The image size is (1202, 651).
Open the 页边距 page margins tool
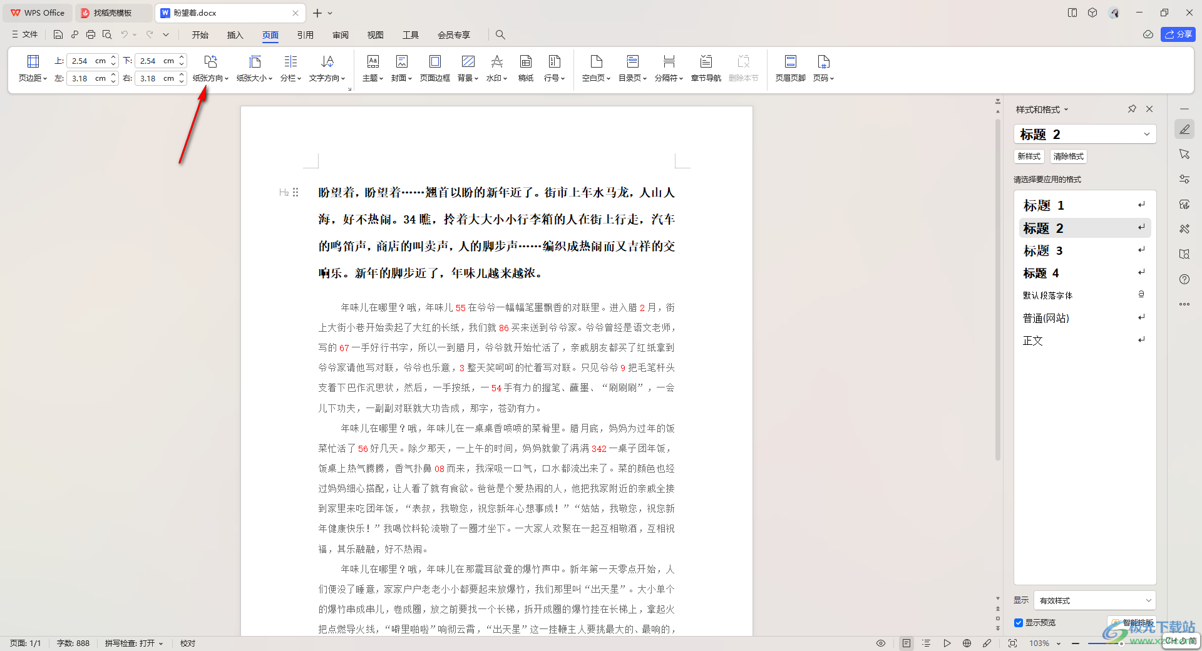tap(33, 68)
